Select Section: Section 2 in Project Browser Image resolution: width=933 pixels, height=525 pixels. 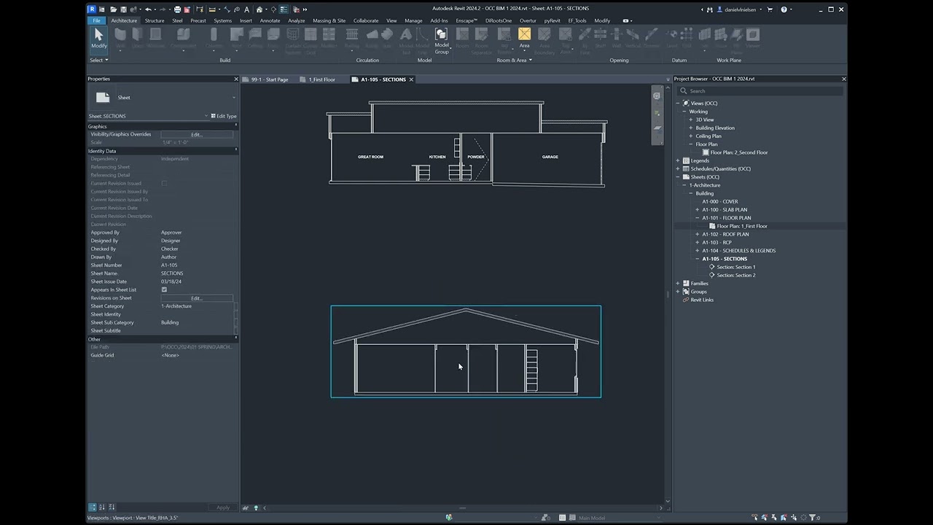click(736, 275)
